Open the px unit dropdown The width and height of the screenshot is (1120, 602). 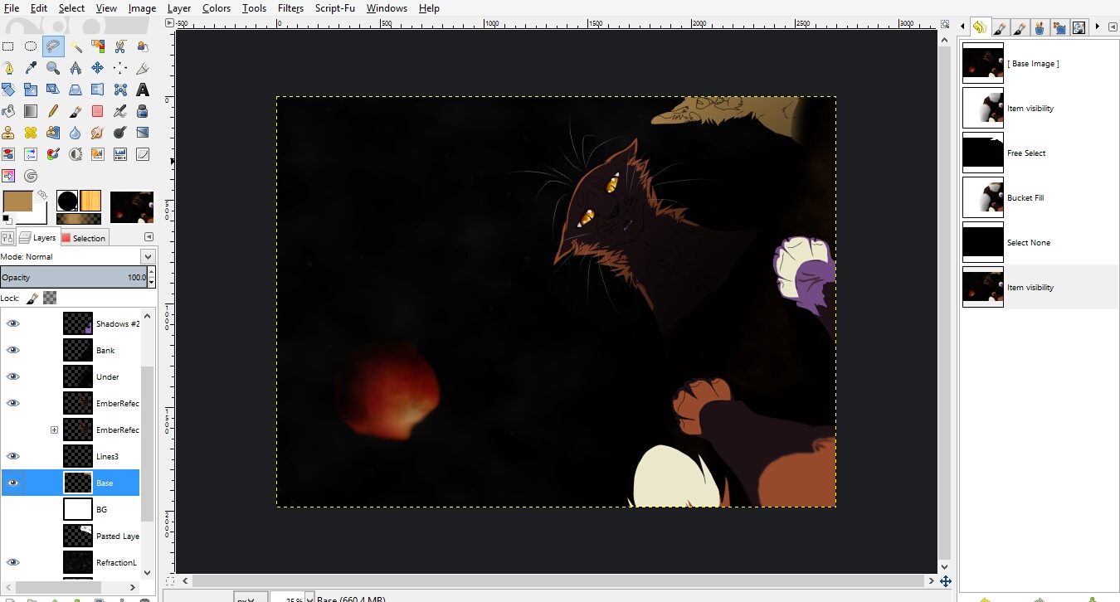click(249, 597)
